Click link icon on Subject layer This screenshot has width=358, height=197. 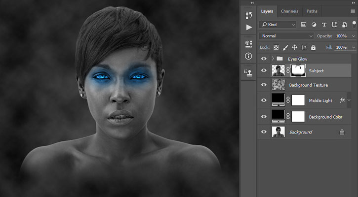point(288,70)
